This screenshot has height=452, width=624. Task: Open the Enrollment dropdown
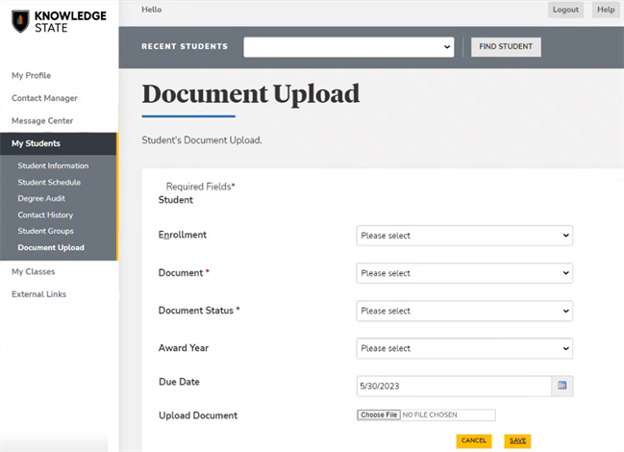464,236
